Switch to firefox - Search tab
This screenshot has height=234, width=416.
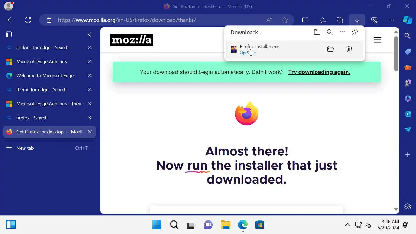[x=49, y=118]
